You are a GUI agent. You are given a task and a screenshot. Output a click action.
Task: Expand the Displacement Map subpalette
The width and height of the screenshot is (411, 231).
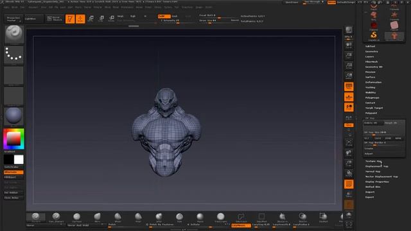377,166
